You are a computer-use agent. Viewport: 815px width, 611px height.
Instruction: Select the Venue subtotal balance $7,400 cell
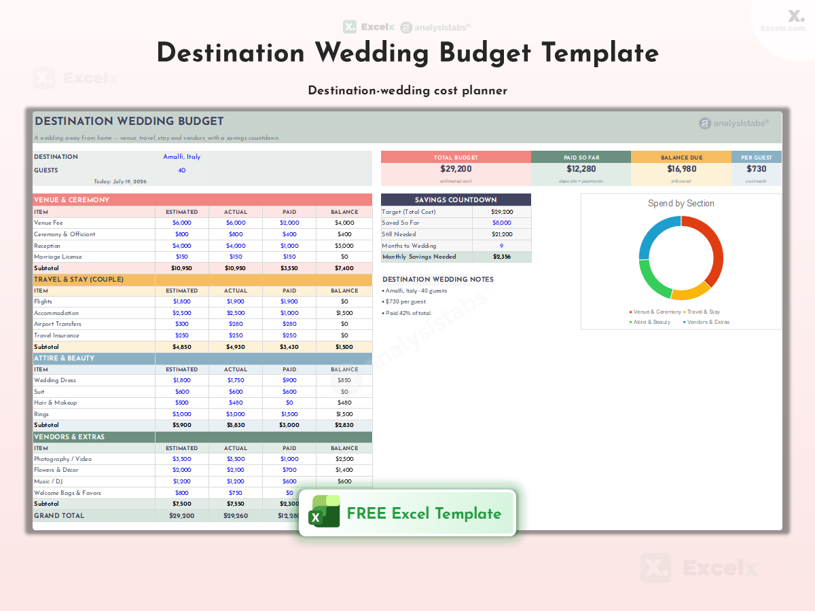point(344,268)
